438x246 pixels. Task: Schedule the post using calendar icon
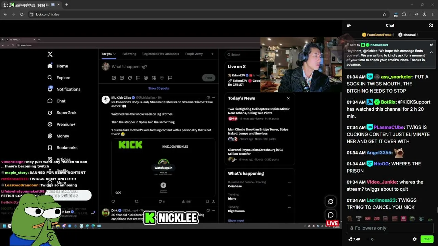(x=154, y=78)
